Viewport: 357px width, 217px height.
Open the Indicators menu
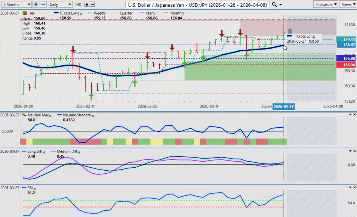tap(326, 4)
